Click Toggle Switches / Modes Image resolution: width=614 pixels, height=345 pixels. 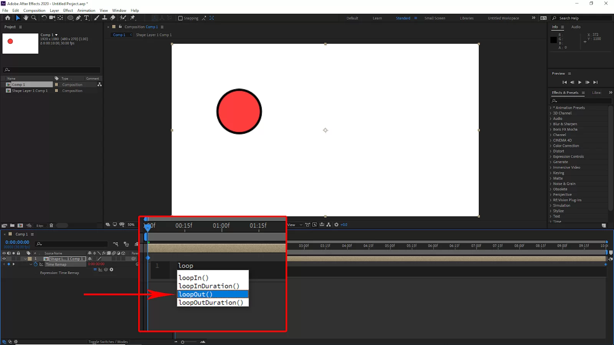tap(108, 342)
